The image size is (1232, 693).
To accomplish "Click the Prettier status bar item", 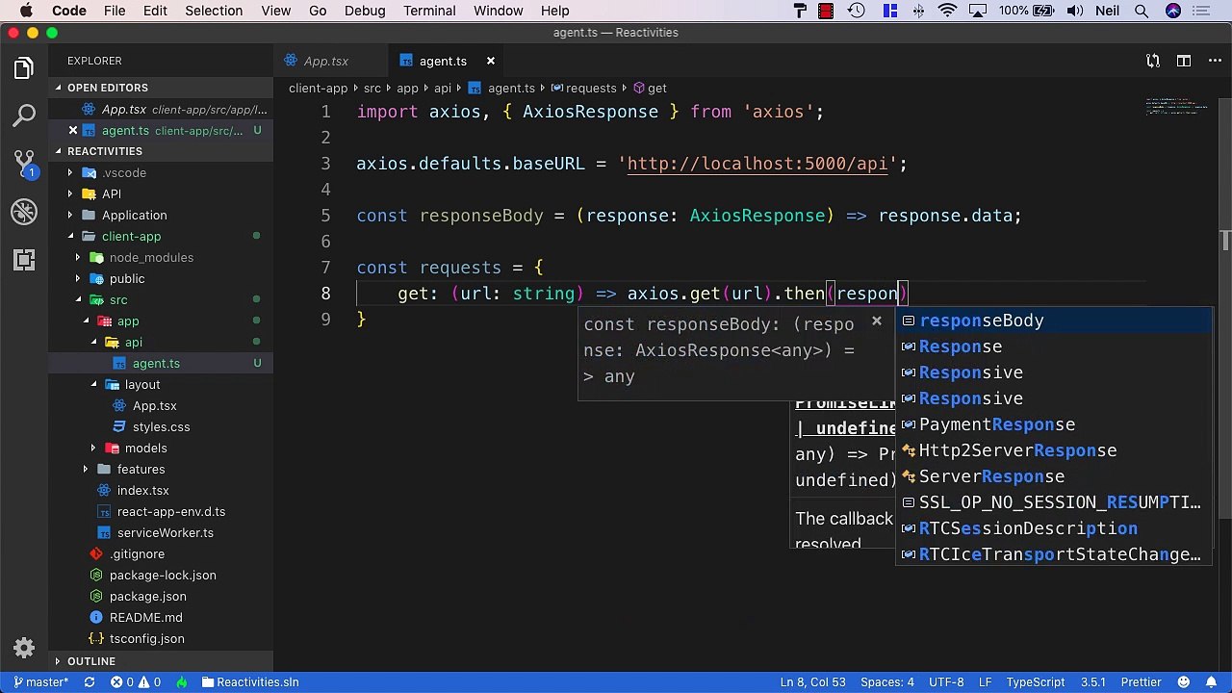I will tap(1142, 682).
